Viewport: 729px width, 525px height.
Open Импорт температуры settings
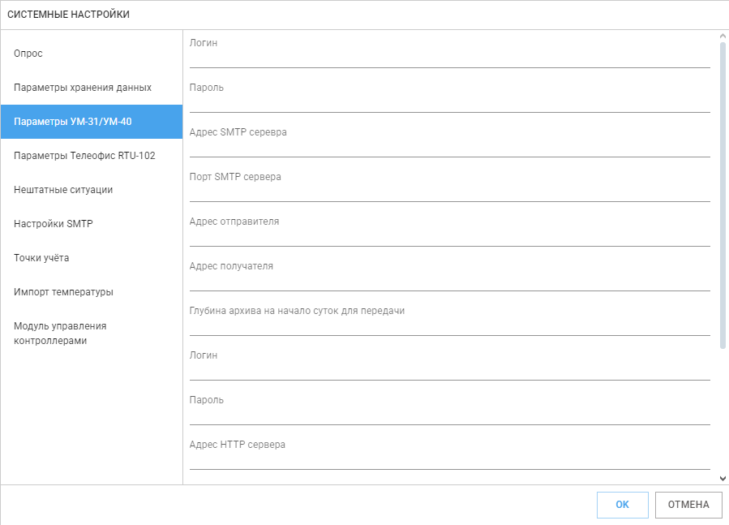[92, 292]
